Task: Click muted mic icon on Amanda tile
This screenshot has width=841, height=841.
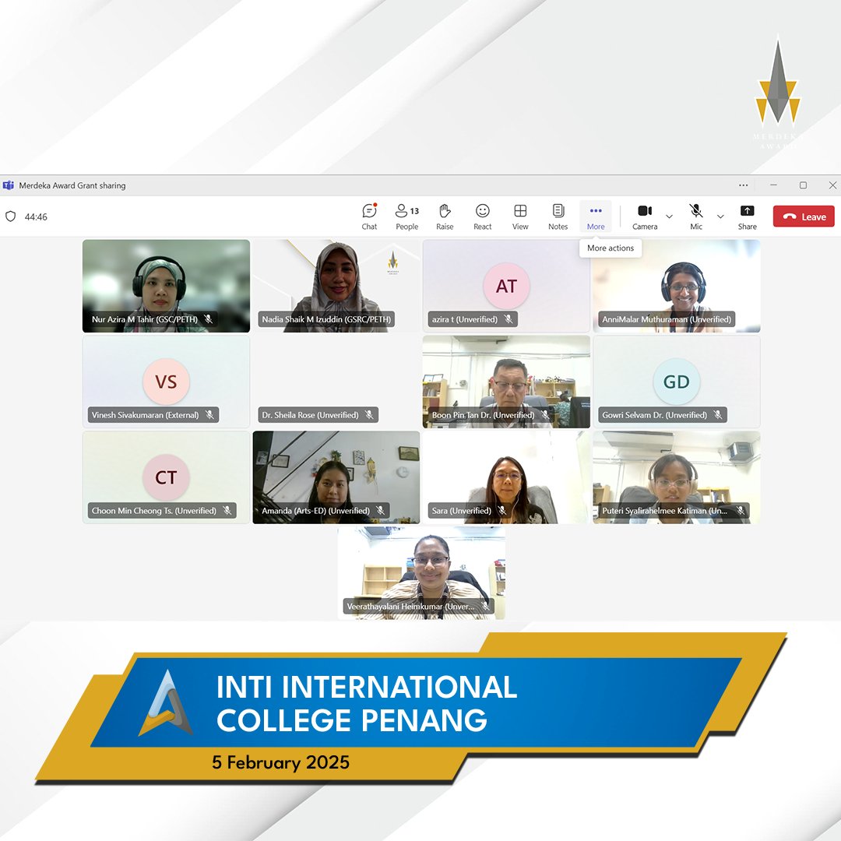Action: click(380, 511)
